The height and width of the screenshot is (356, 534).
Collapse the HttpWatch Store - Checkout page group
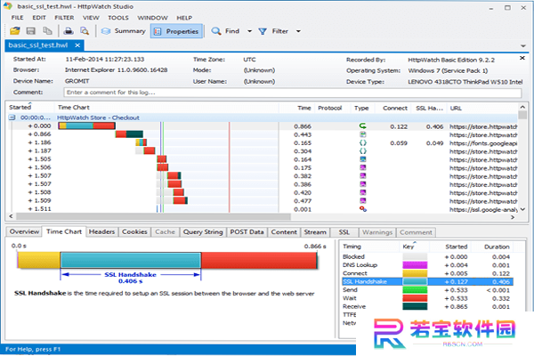point(12,117)
